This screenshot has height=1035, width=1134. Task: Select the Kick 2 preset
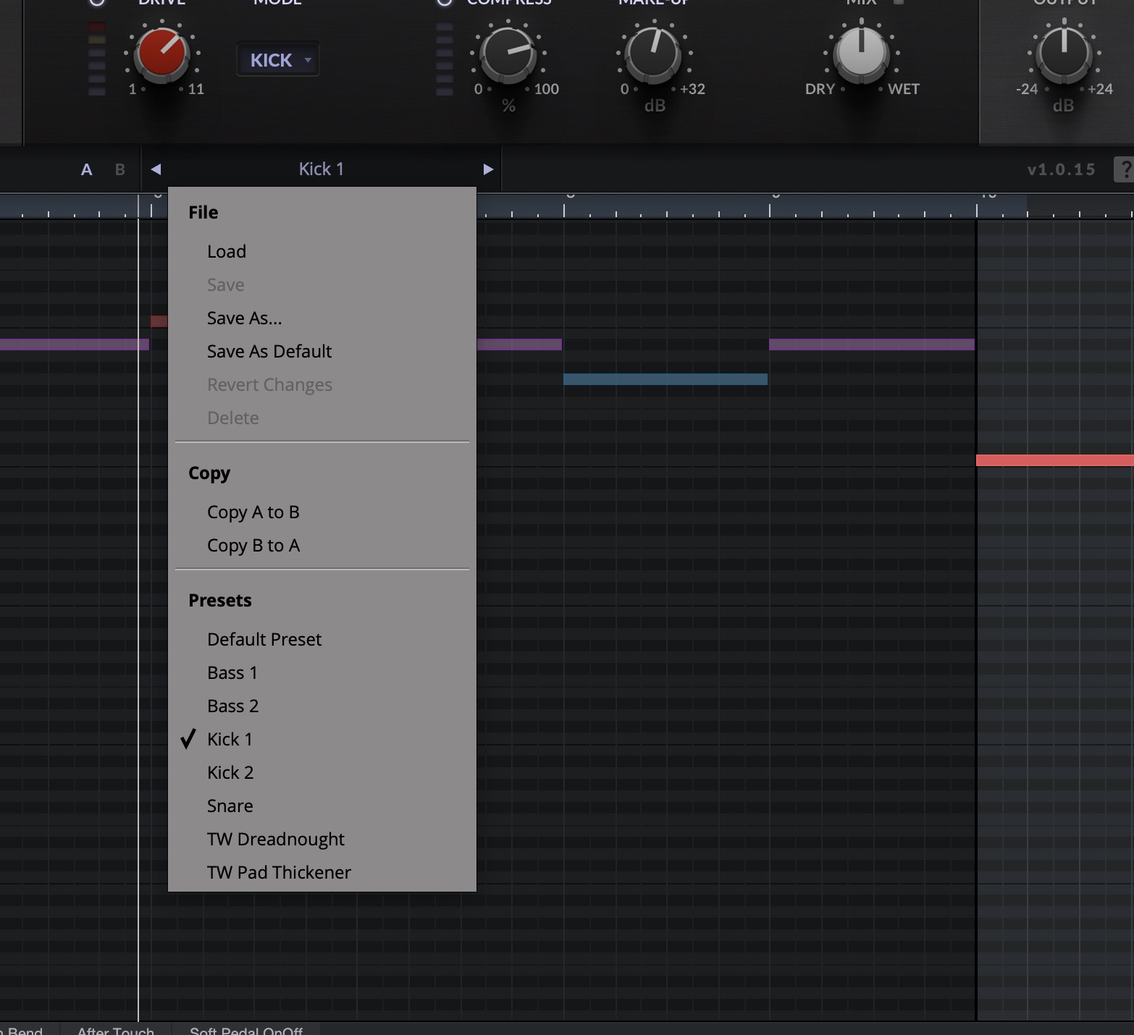click(x=230, y=772)
